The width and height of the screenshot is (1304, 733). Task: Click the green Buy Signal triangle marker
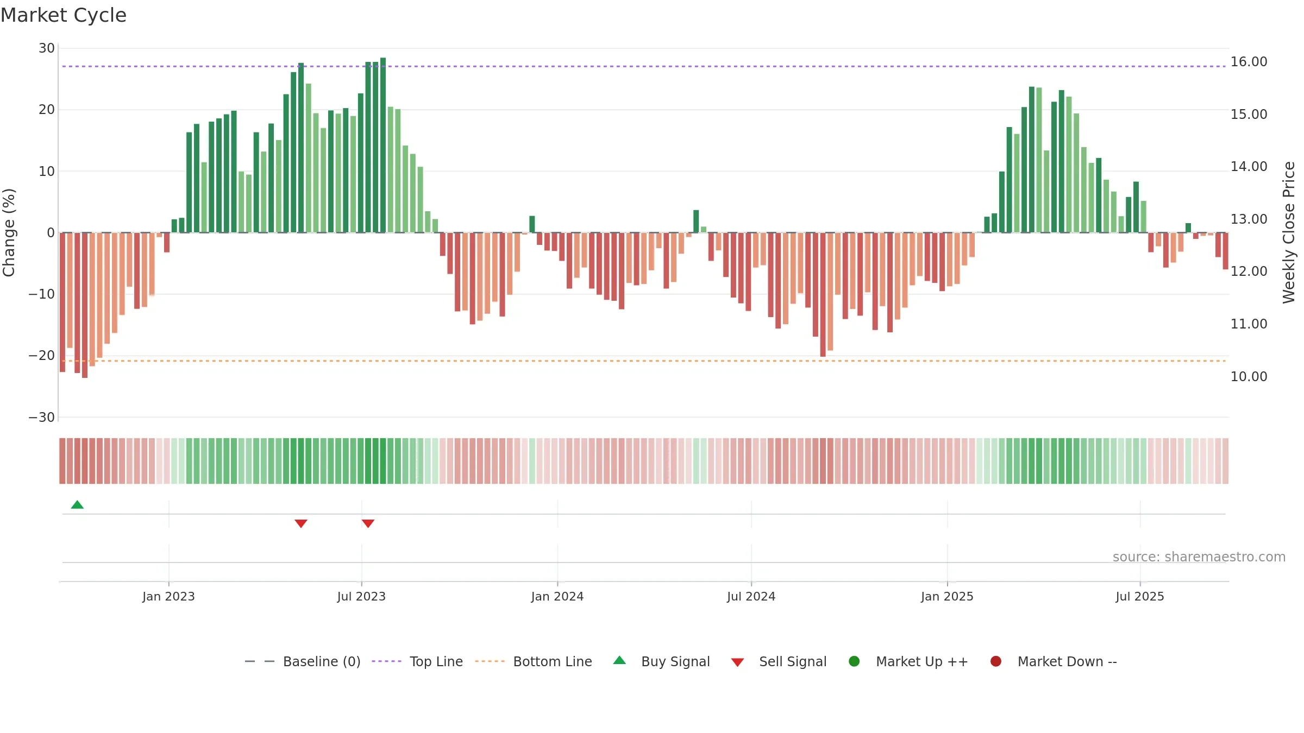[77, 505]
